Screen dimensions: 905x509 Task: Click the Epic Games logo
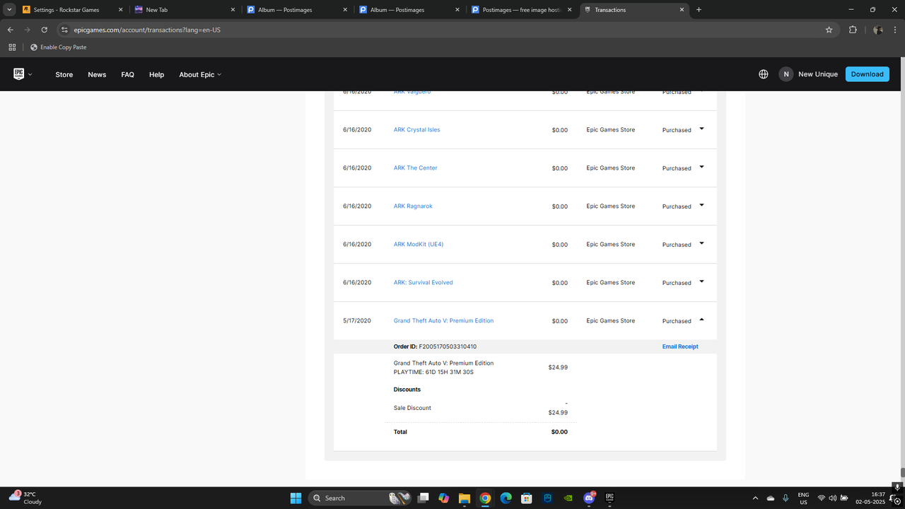tap(18, 74)
